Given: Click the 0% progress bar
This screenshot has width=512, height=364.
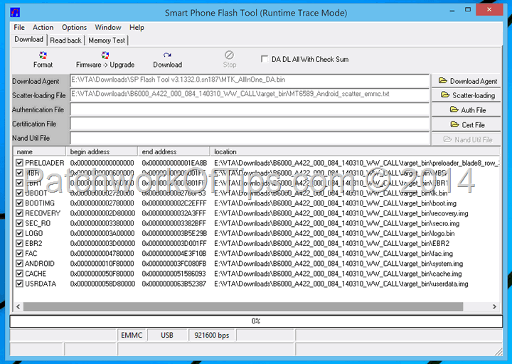Looking at the screenshot, I should click(256, 321).
